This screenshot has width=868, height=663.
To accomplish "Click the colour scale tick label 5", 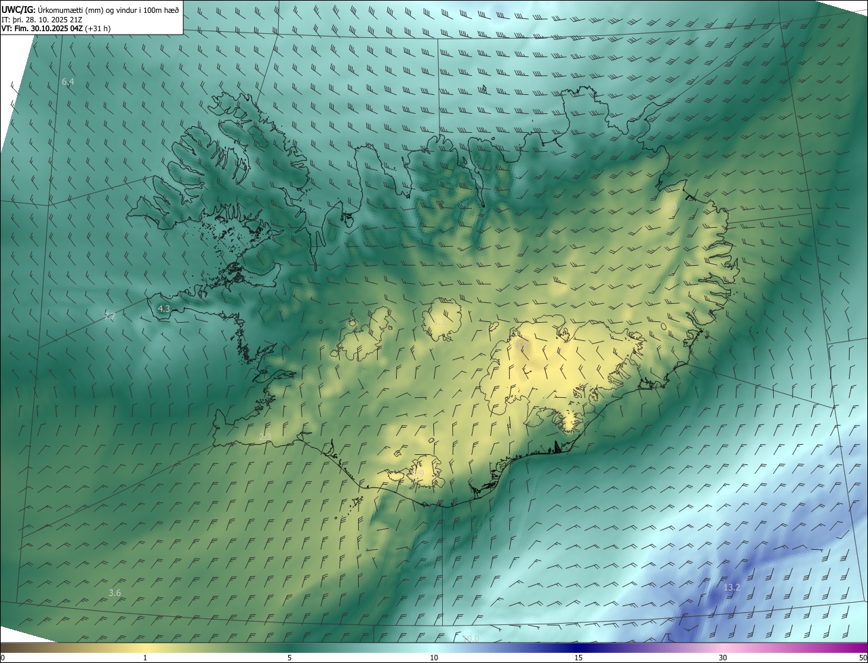I will [290, 658].
